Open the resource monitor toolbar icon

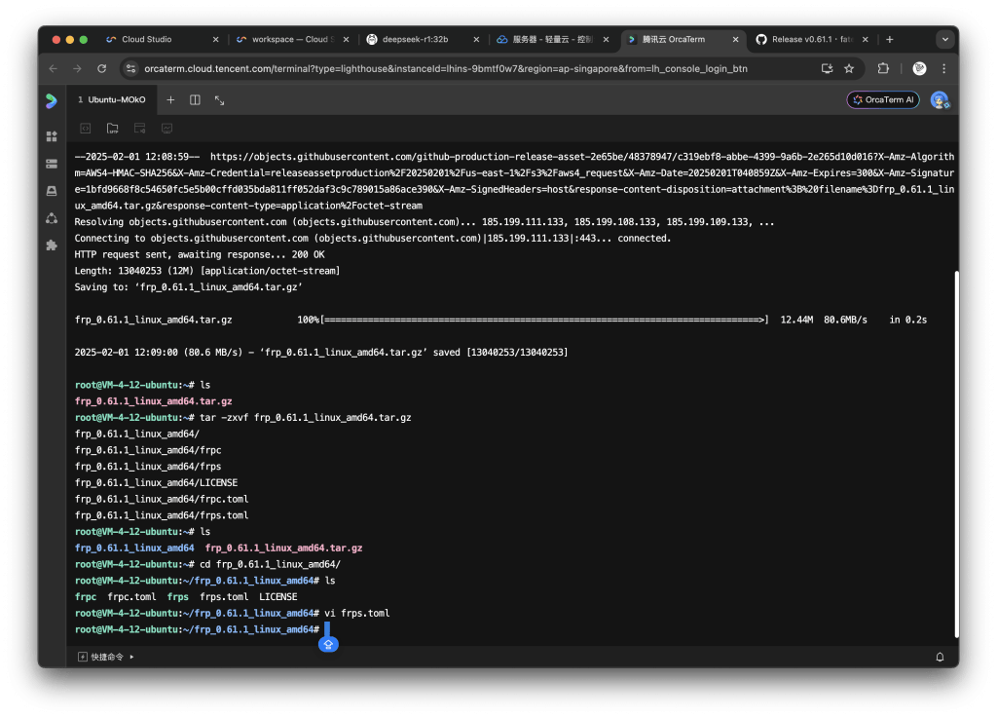(x=167, y=129)
